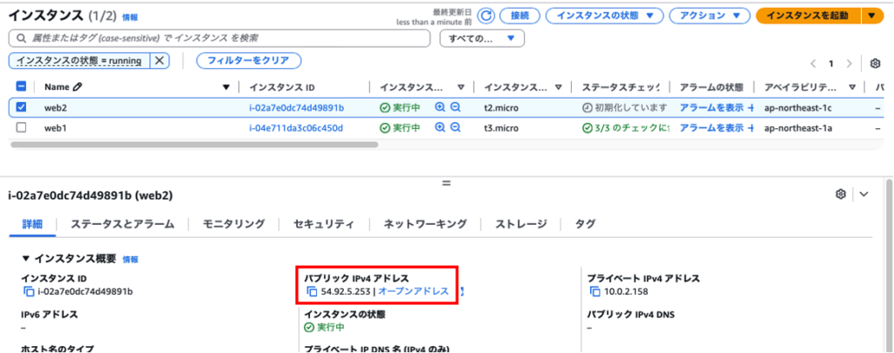Image resolution: width=894 pixels, height=353 pixels.
Task: Switch to タグ tab
Action: (586, 224)
